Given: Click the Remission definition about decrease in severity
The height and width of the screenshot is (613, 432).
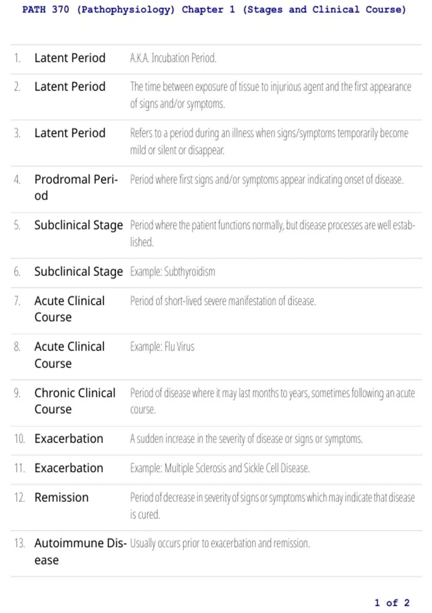Looking at the screenshot, I should pyautogui.click(x=273, y=506).
